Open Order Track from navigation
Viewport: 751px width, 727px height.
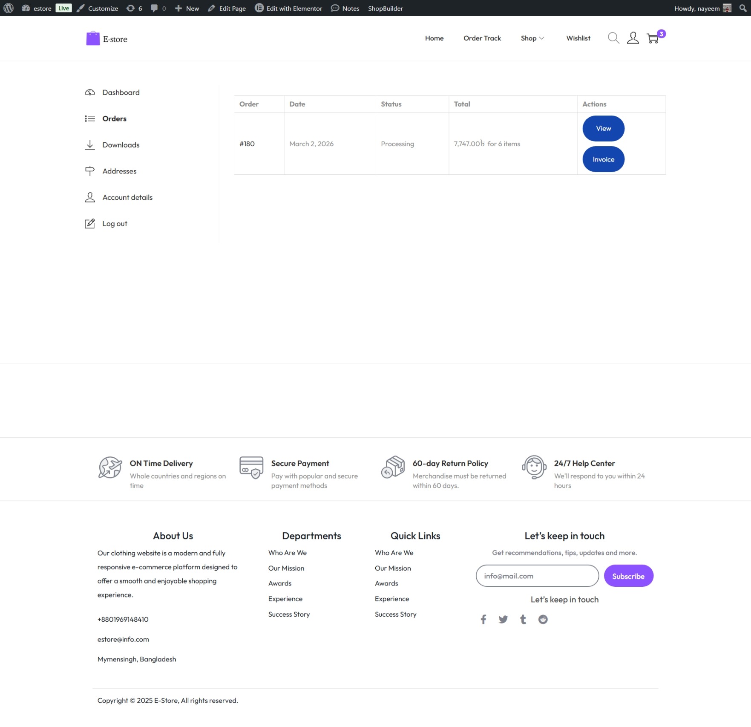pyautogui.click(x=482, y=38)
